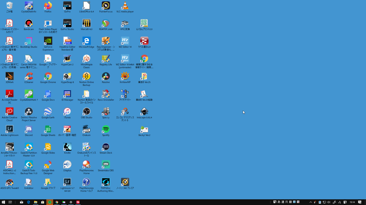Open the taskbar speaker volume control

(329, 202)
